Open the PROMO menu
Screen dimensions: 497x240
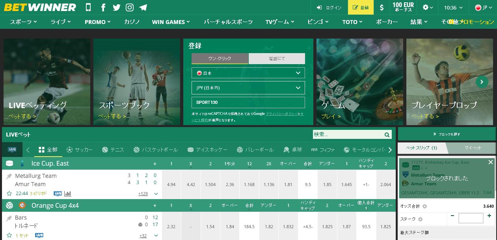tap(97, 22)
